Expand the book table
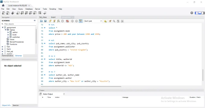This screenshot has height=108, width=205. point(8,34)
